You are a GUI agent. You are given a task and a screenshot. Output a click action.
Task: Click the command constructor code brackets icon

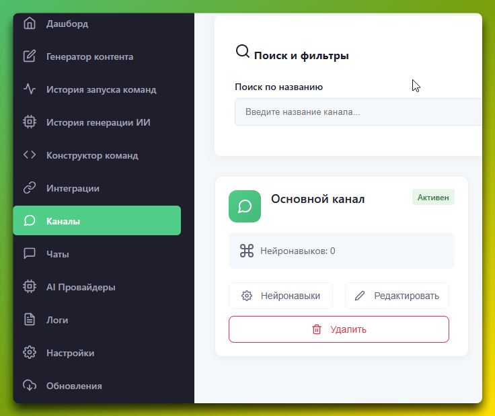[x=29, y=155]
